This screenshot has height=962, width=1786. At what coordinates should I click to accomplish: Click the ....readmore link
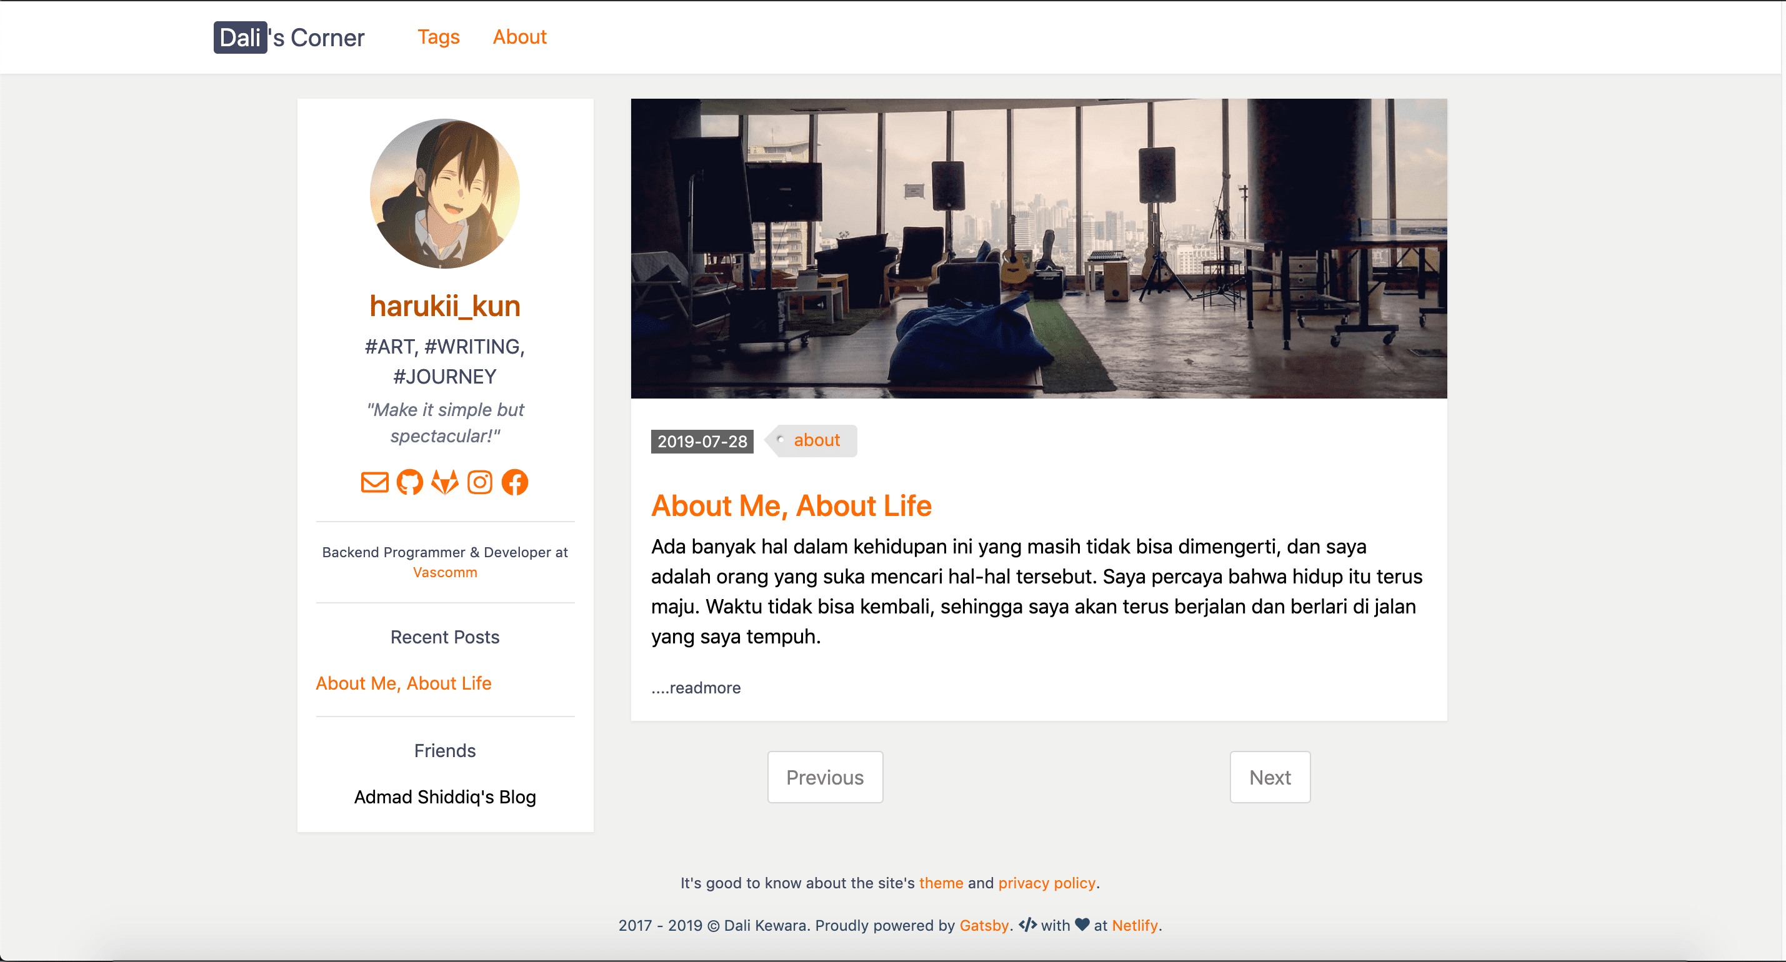pyautogui.click(x=696, y=688)
